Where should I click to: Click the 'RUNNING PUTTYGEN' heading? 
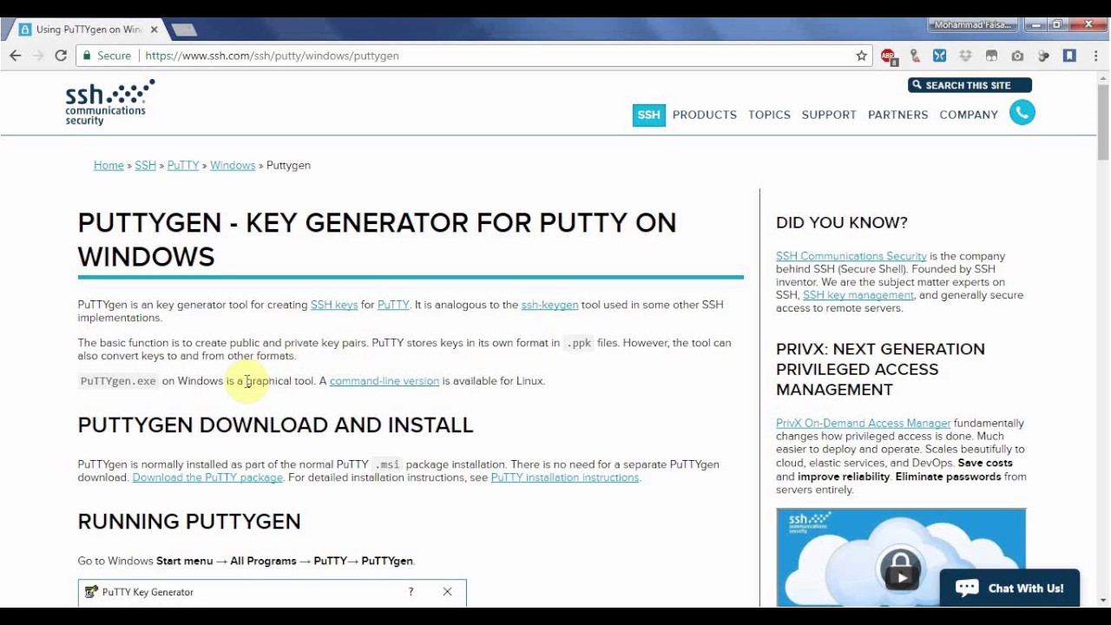[189, 521]
